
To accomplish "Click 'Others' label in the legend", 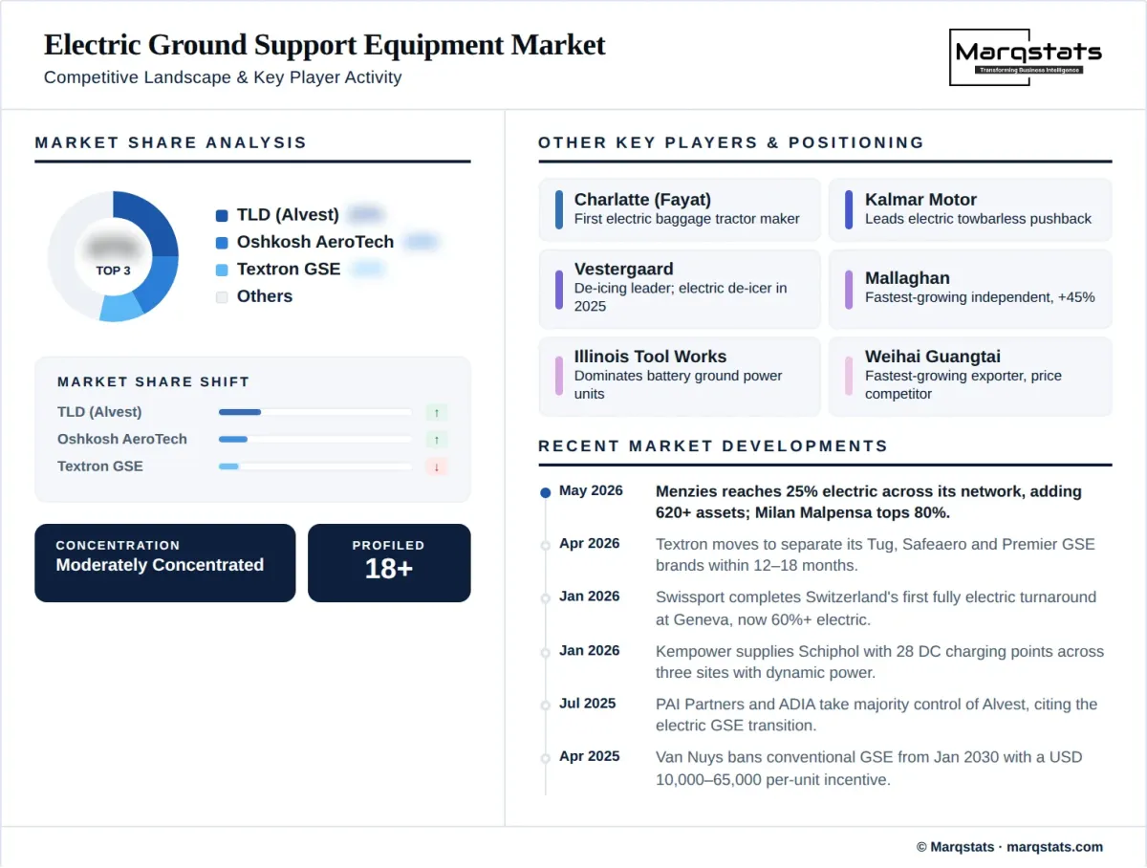I will tap(265, 296).
